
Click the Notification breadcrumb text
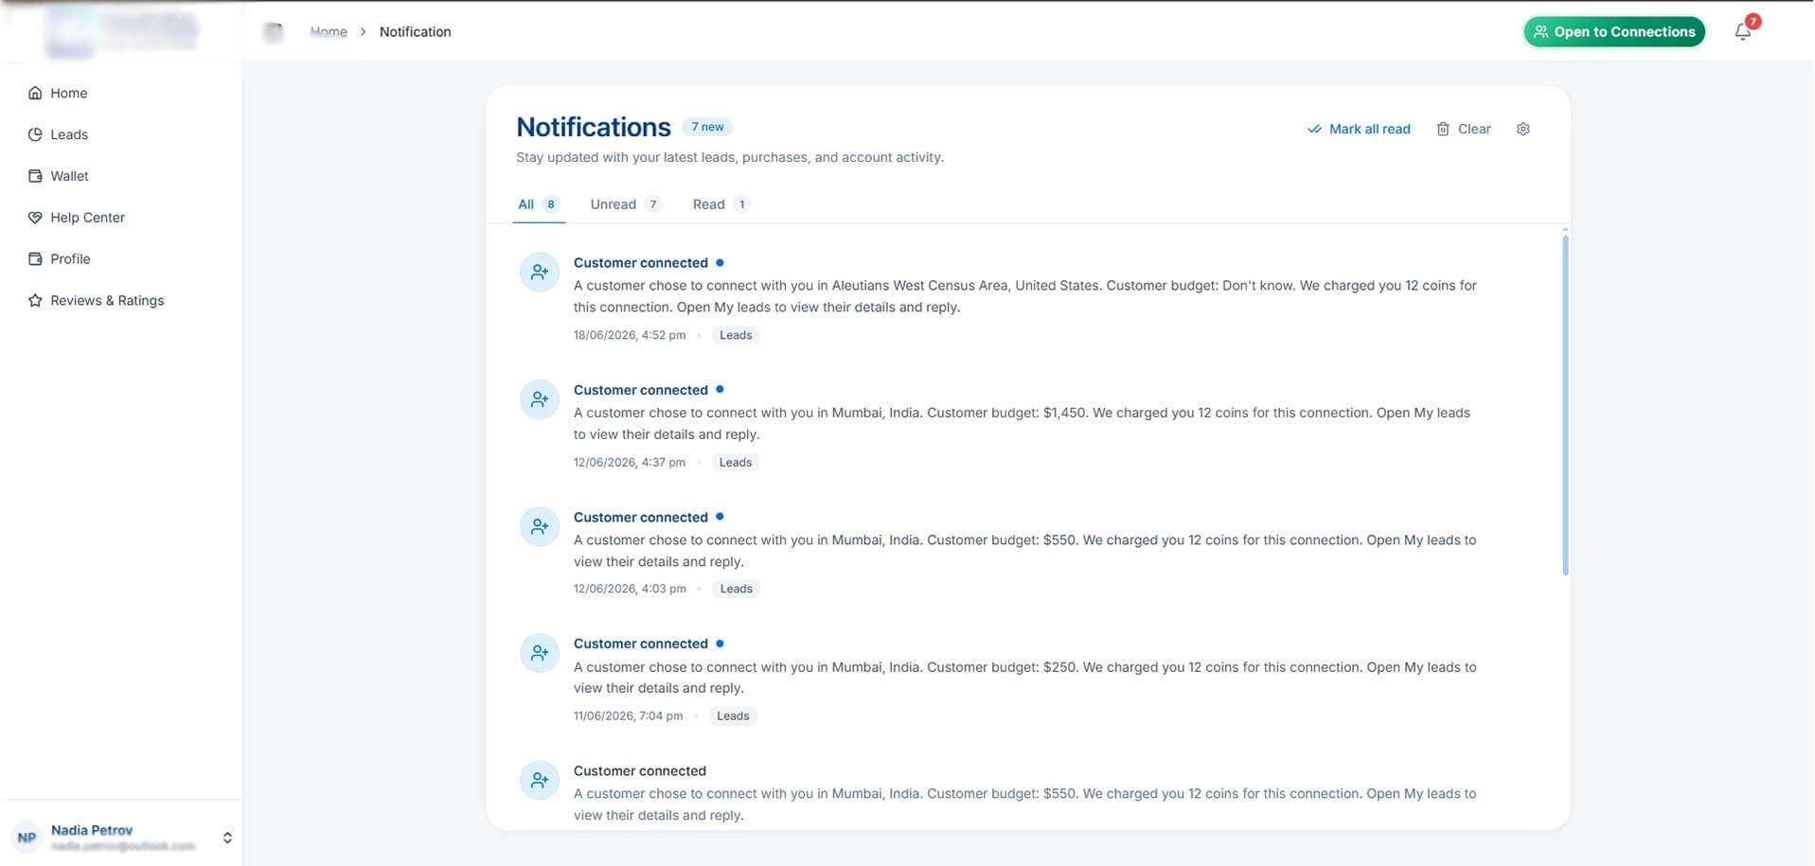coord(416,32)
